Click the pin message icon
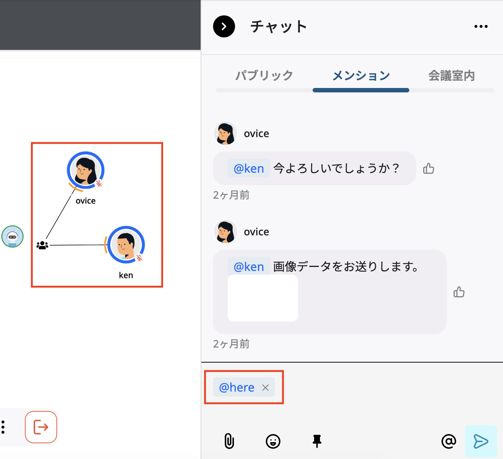 [317, 441]
